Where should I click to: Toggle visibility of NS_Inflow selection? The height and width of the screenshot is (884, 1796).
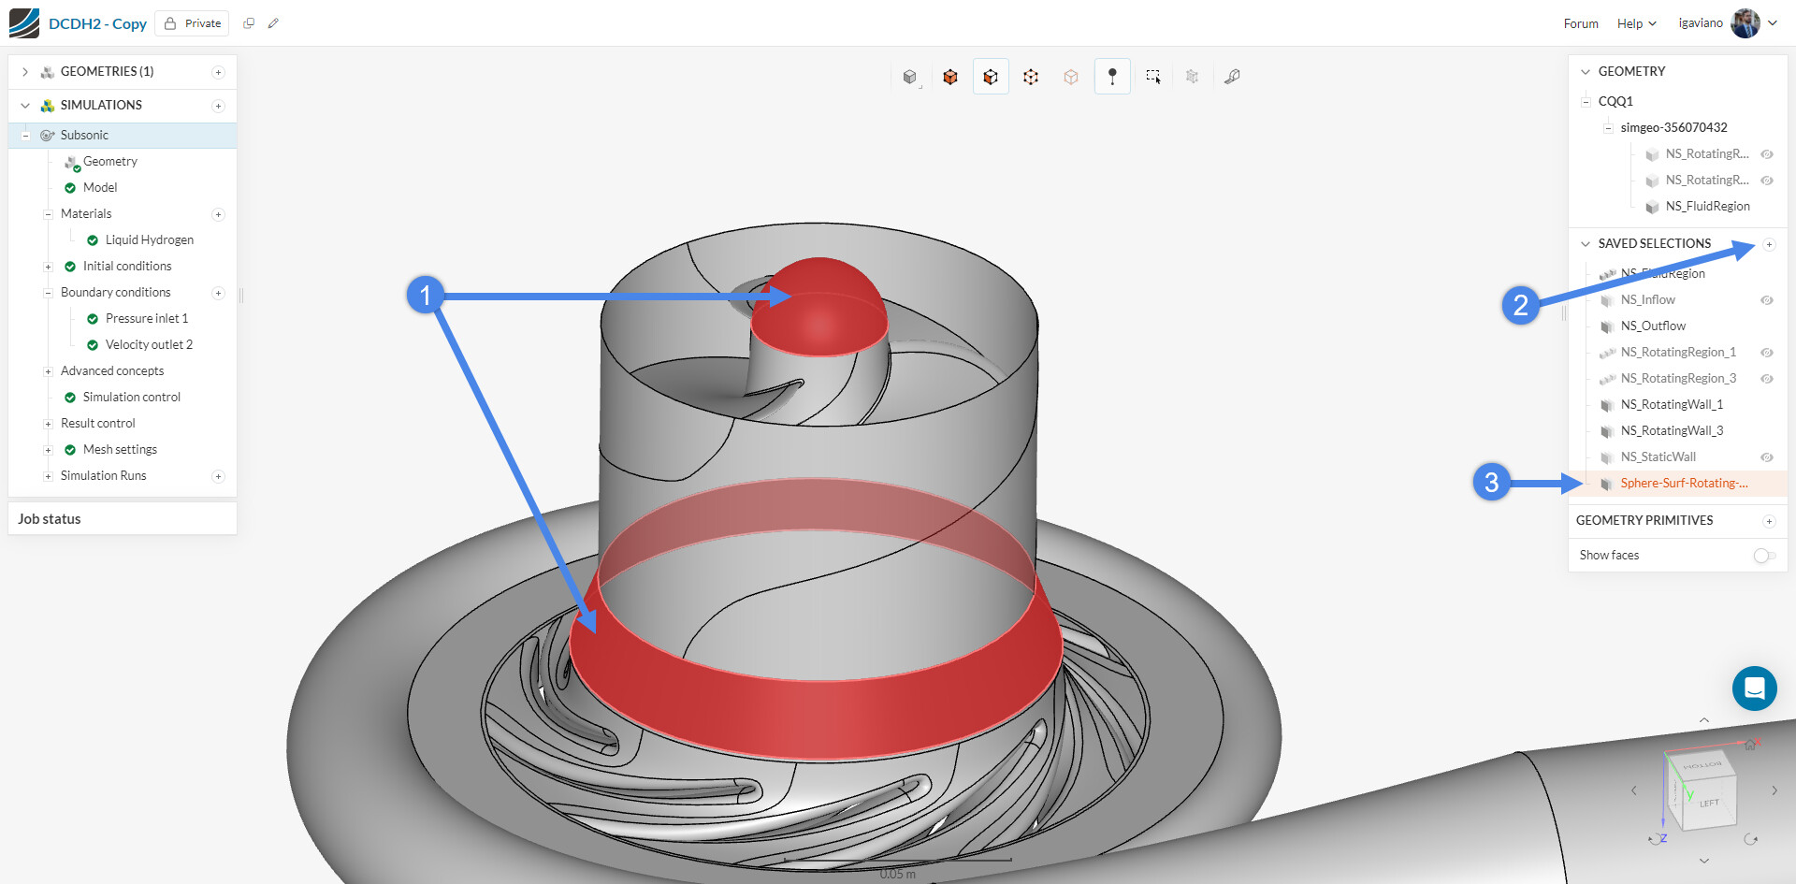tap(1767, 299)
